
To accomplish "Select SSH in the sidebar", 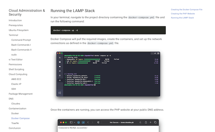I will (x=14, y=89).
